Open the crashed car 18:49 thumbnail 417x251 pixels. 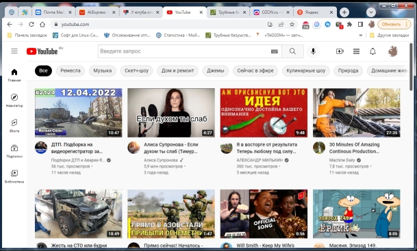point(79,214)
